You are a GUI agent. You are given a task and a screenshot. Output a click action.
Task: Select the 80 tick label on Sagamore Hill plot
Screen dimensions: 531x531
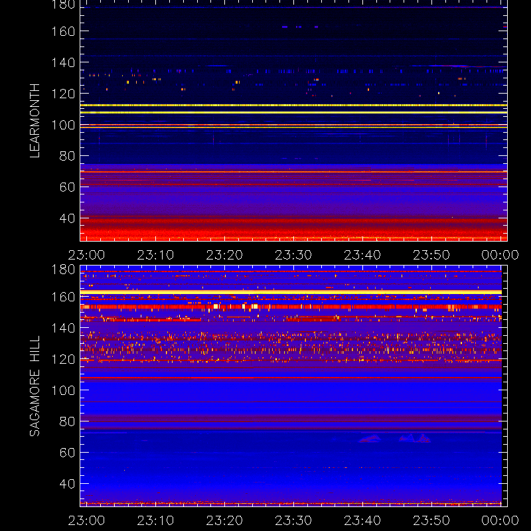67,421
